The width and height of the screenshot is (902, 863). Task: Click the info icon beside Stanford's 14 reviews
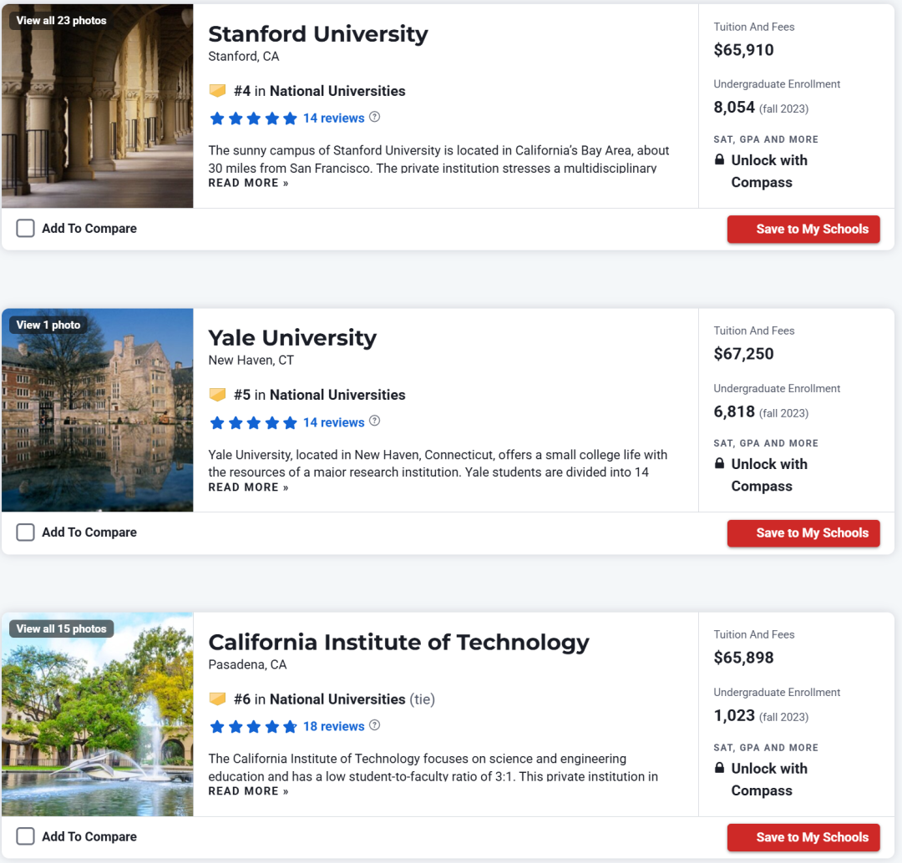[374, 118]
